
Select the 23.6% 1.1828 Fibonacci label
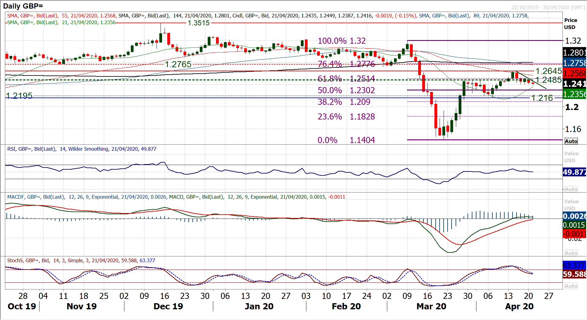click(346, 116)
